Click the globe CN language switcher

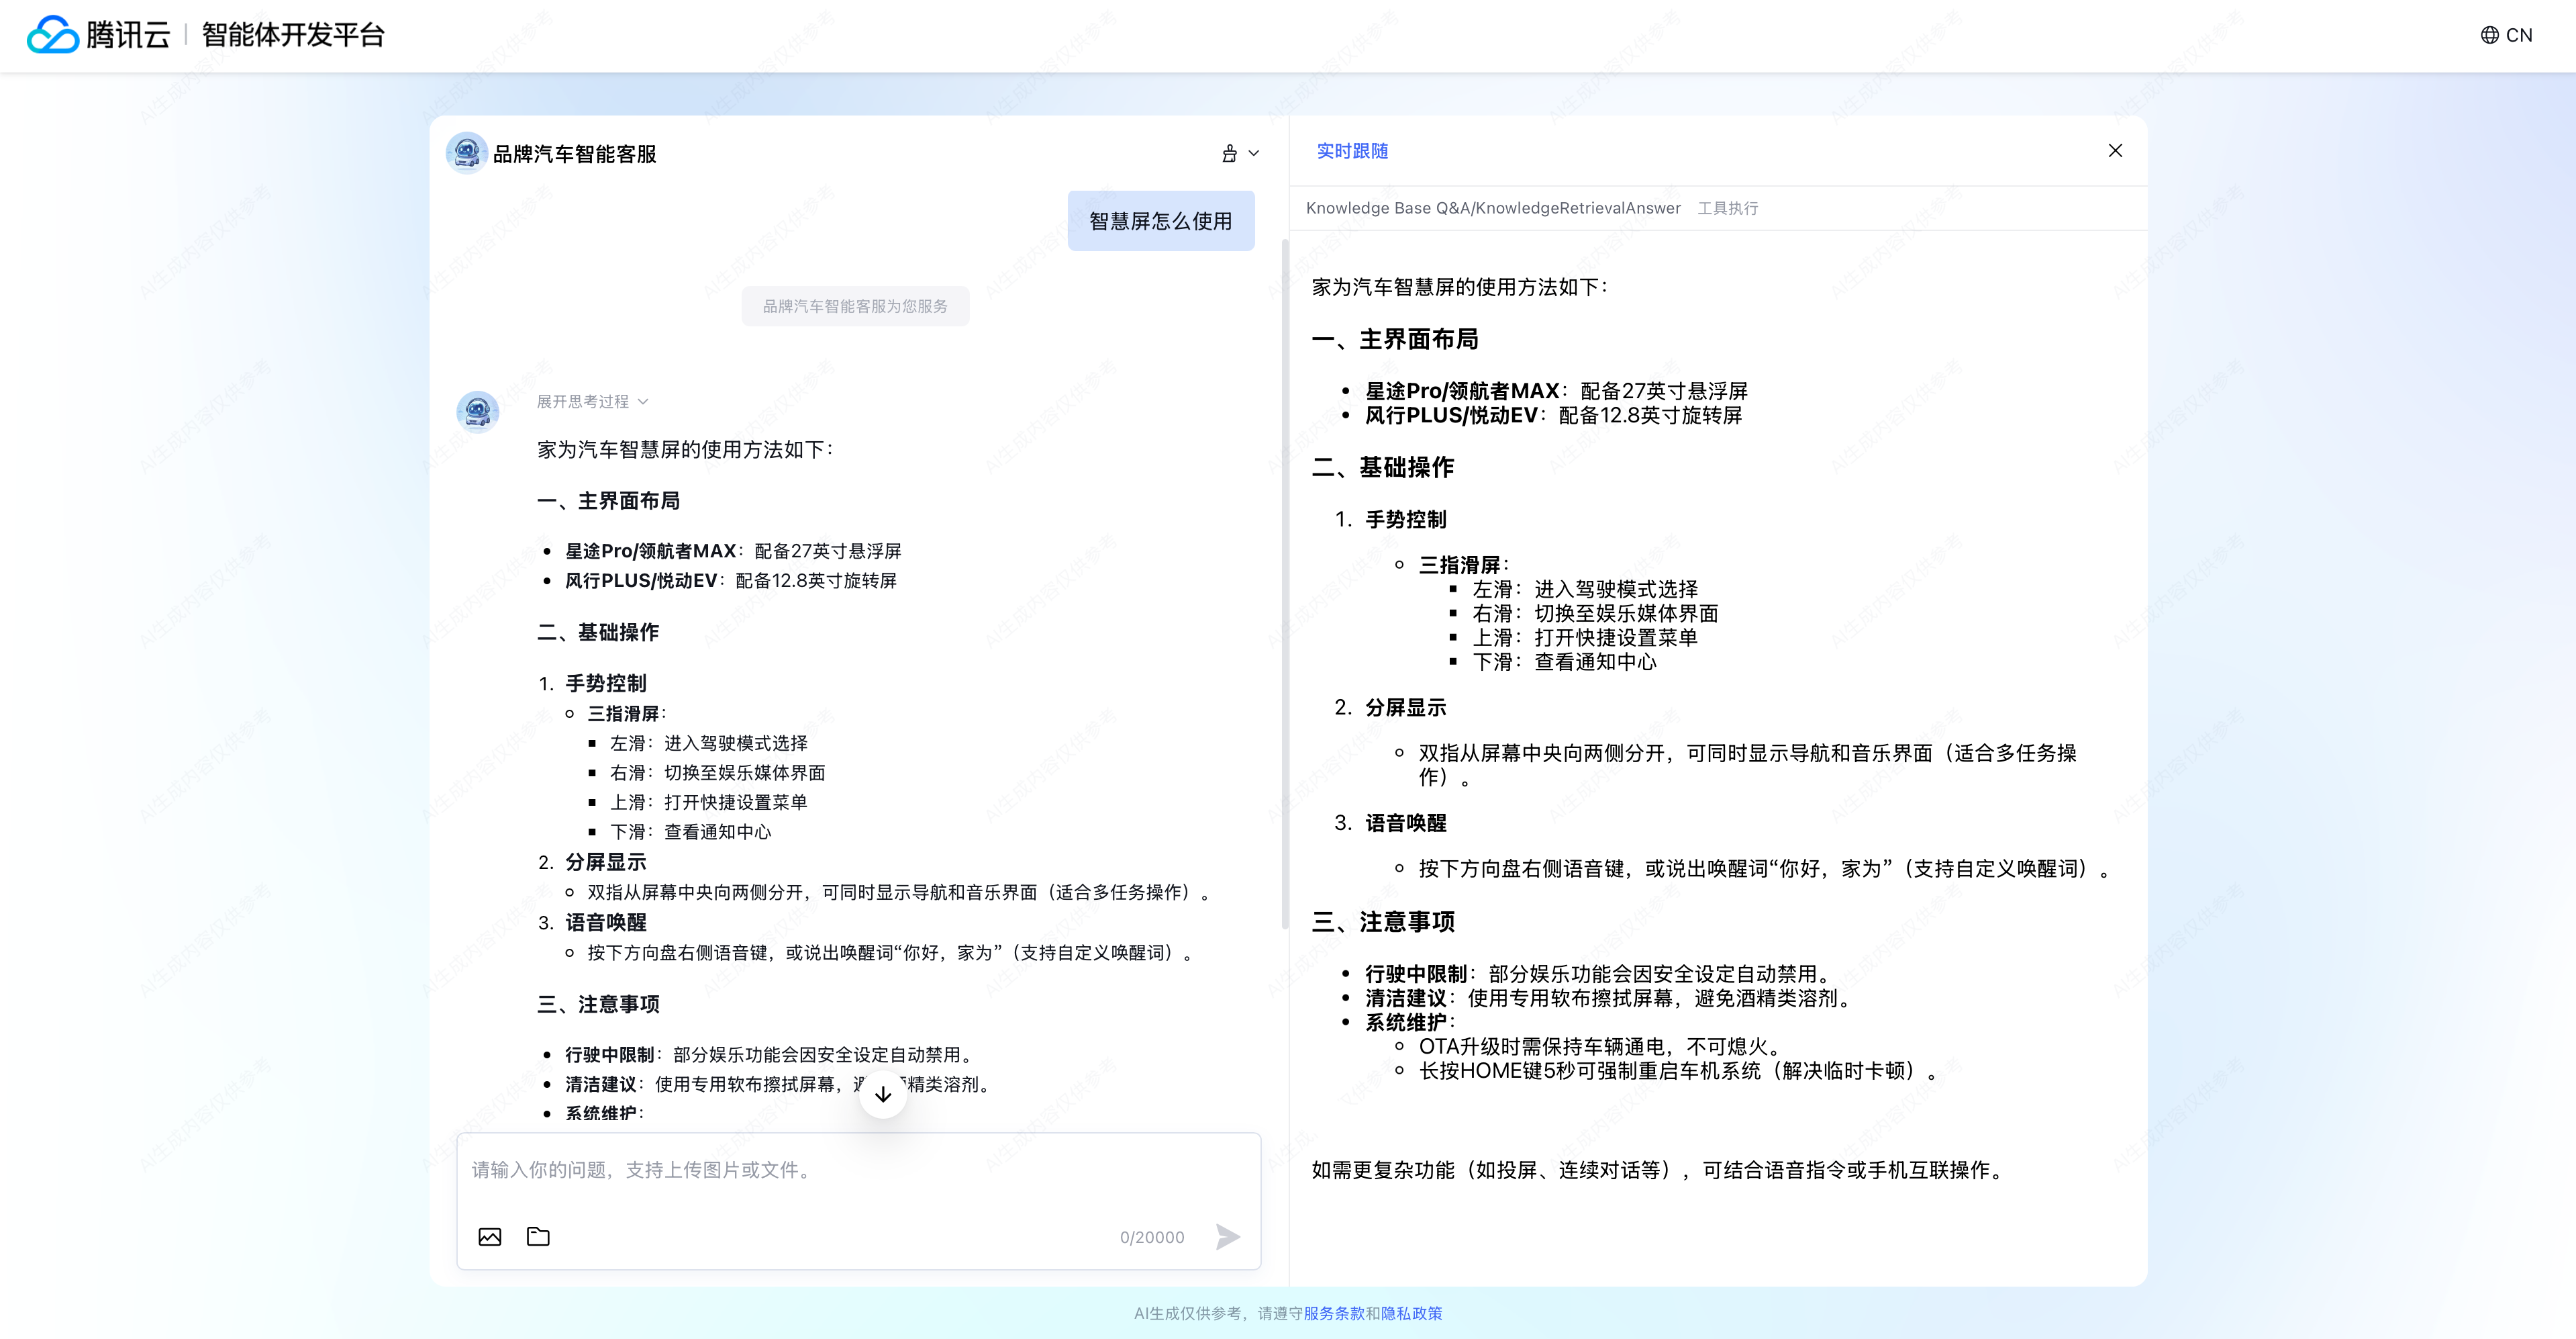pos(2506,35)
